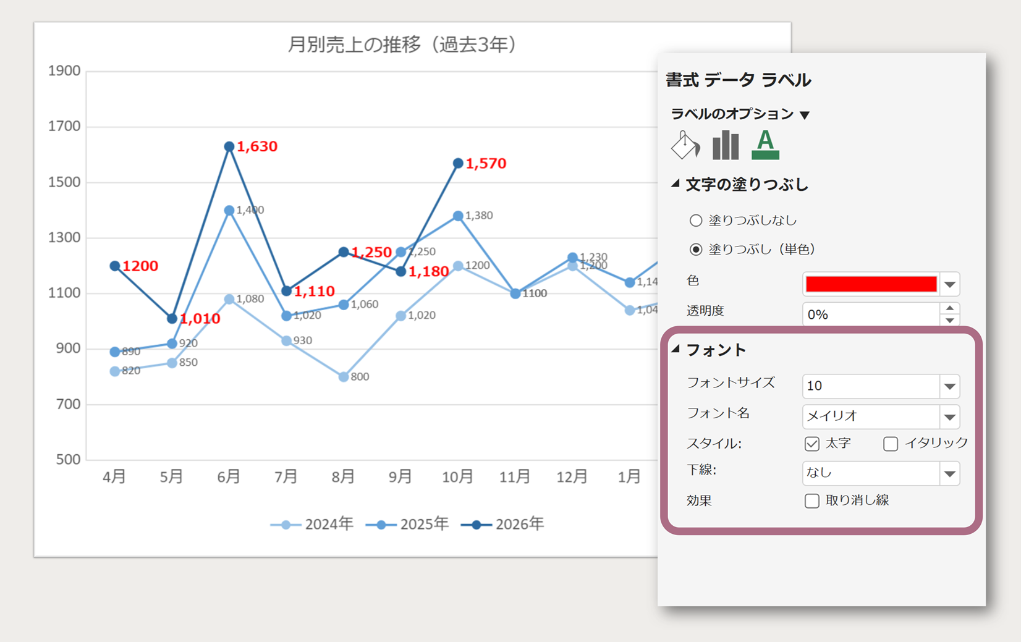The height and width of the screenshot is (642, 1021).
Task: Click the 2025年 legend entry
Action: click(x=407, y=524)
